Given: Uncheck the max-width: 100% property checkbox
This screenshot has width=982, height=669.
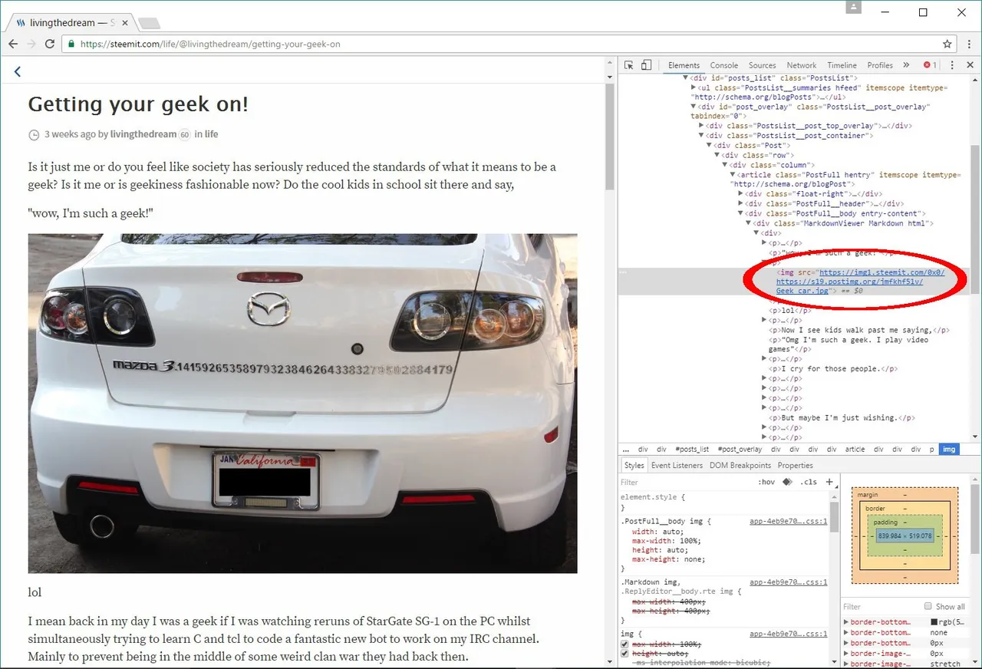Looking at the screenshot, I should [624, 644].
